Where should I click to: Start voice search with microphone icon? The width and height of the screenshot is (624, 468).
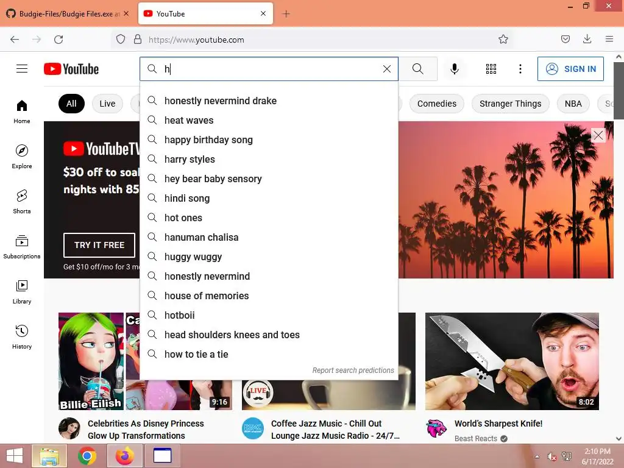point(455,69)
